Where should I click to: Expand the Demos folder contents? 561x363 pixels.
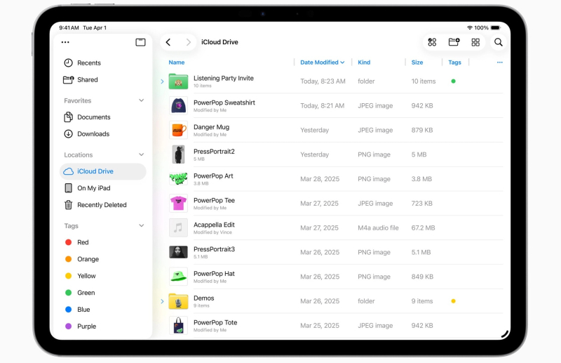tap(163, 301)
